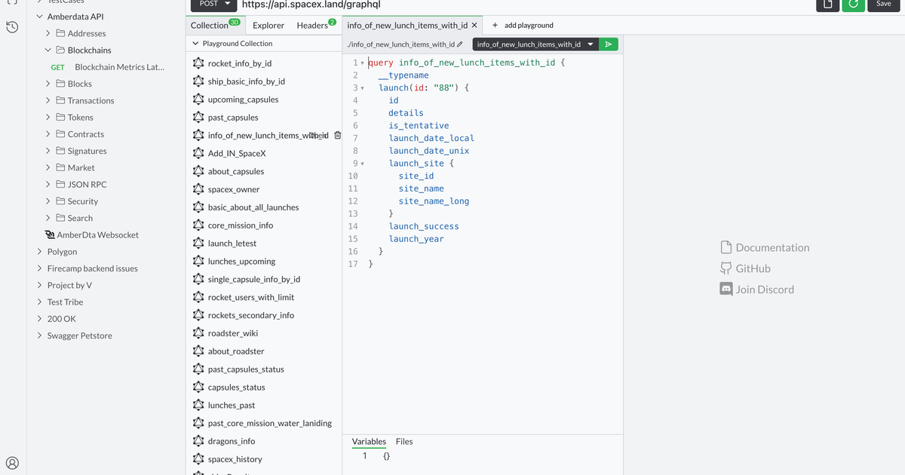
Task: Expand the Transactions folder
Action: tap(48, 100)
